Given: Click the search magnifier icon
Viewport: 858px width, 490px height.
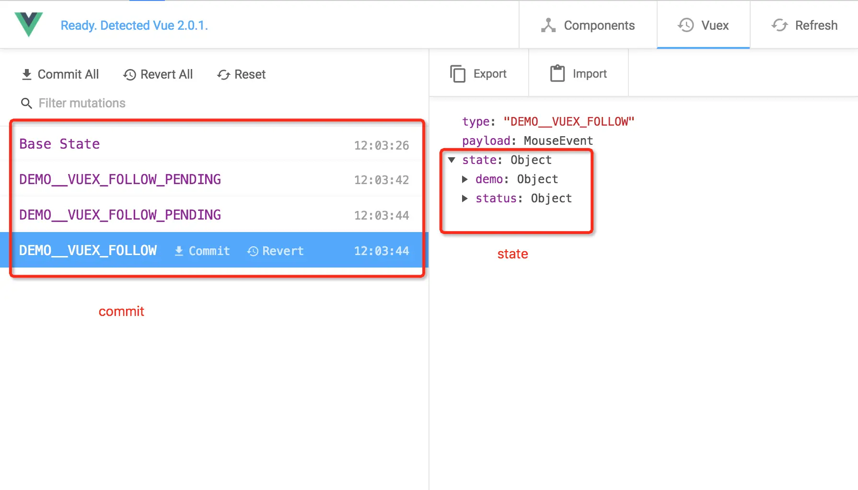Looking at the screenshot, I should 26,103.
